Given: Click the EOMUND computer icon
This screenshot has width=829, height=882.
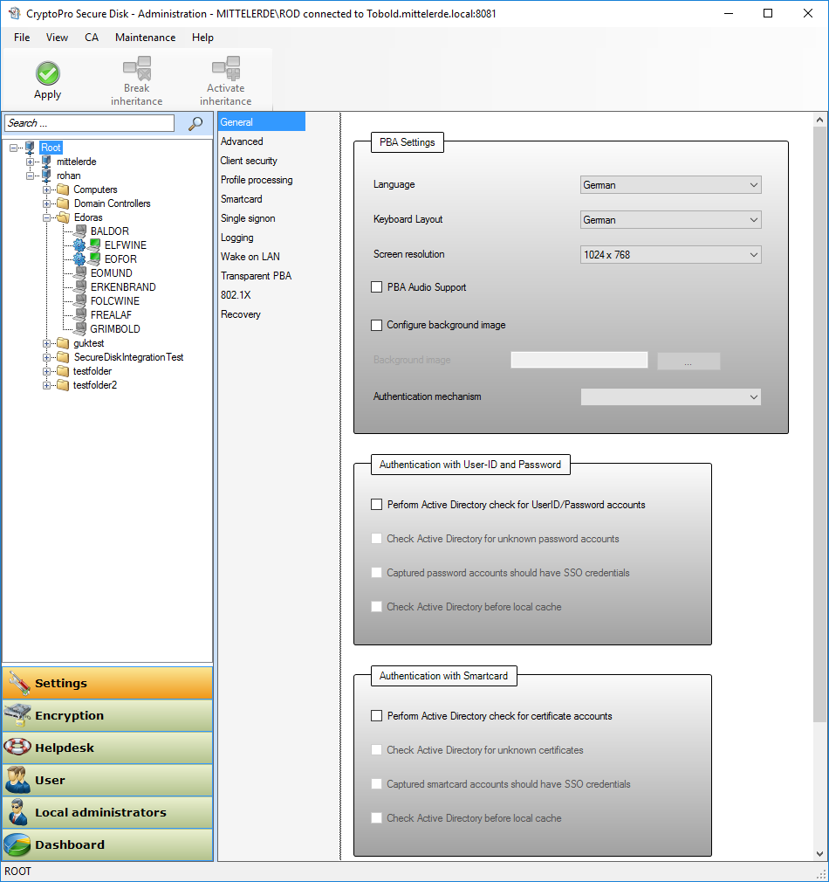Looking at the screenshot, I should pyautogui.click(x=80, y=273).
